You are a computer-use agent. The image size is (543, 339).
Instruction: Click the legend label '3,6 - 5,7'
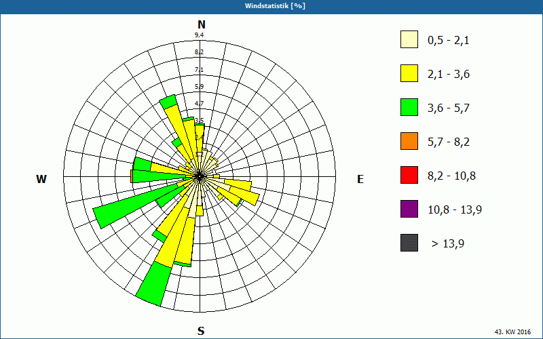449,108
